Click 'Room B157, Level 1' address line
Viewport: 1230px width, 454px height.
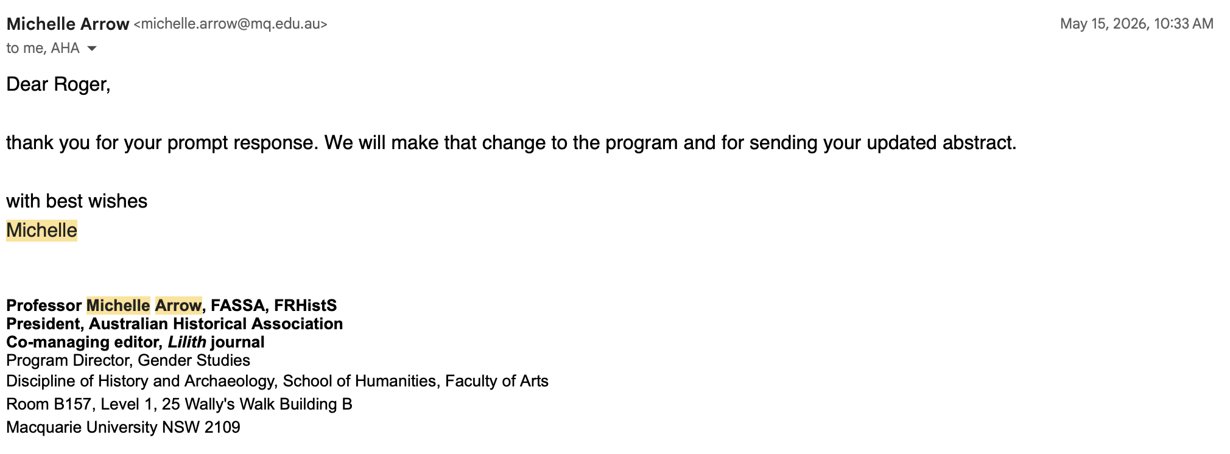(180, 404)
